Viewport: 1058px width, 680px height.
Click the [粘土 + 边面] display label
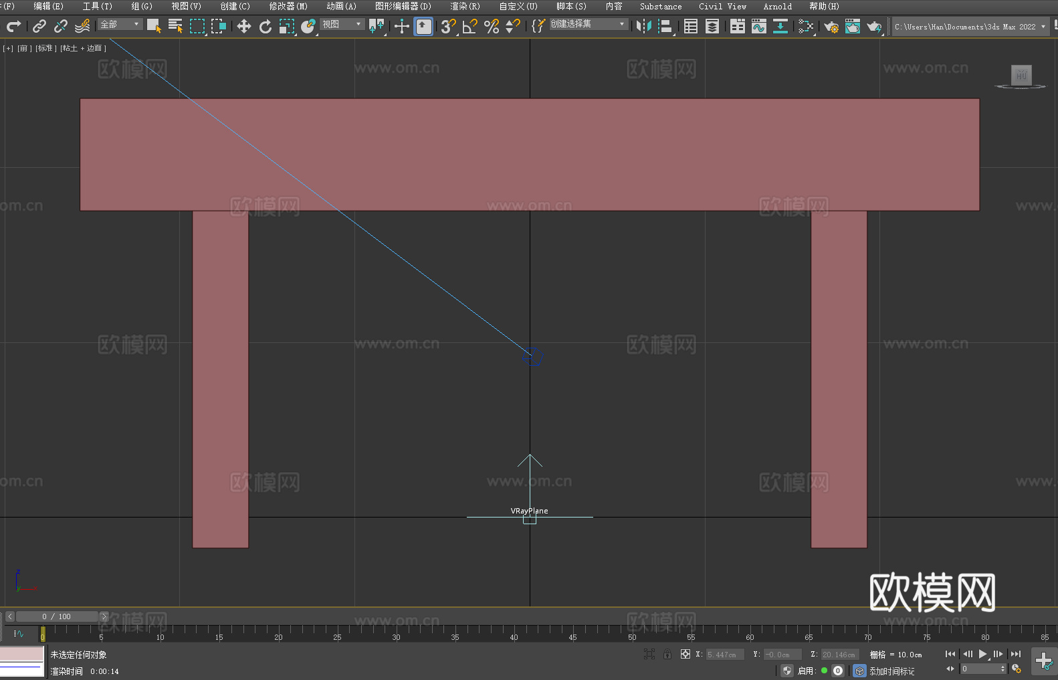click(84, 48)
